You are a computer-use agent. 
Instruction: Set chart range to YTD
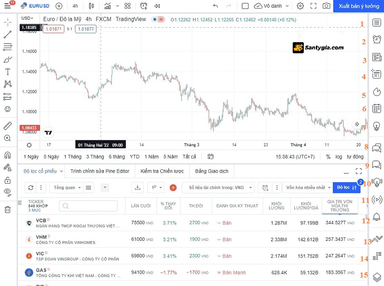click(x=134, y=157)
